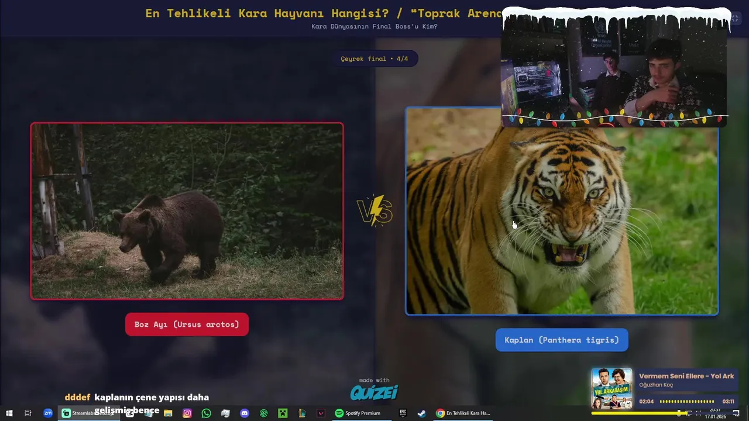This screenshot has height=421, width=749.
Task: Click the chat message kaplanın çene yapısı daha
Action: point(152,397)
